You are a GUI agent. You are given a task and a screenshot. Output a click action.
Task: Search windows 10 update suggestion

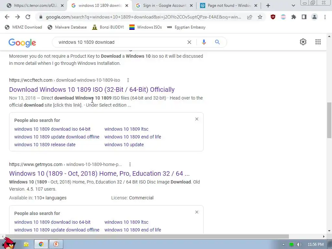coord(124,145)
